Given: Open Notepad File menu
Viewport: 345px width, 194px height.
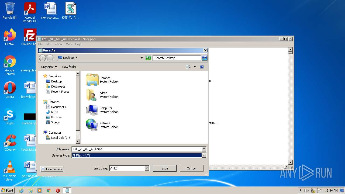Looking at the screenshot, I should (x=40, y=44).
